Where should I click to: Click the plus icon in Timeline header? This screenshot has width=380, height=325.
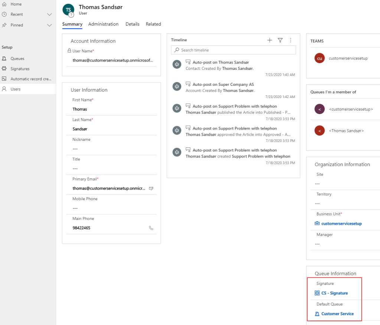[270, 40]
